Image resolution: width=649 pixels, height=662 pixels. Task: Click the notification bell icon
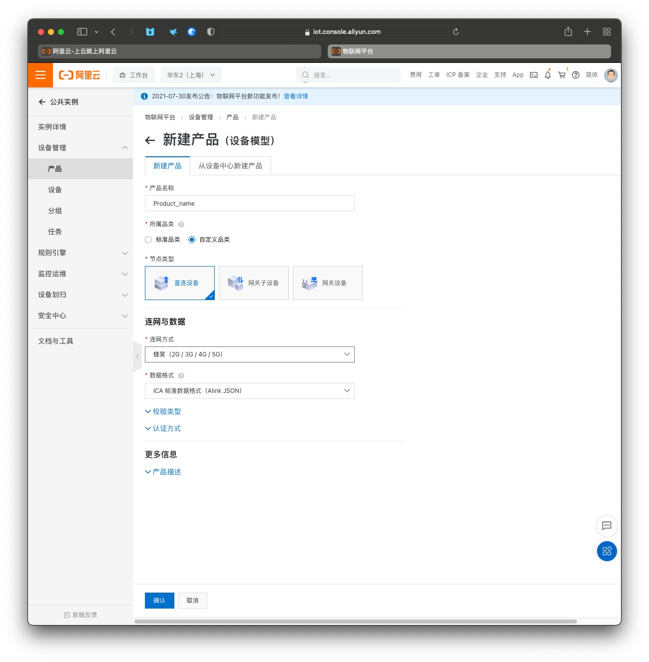click(x=548, y=75)
